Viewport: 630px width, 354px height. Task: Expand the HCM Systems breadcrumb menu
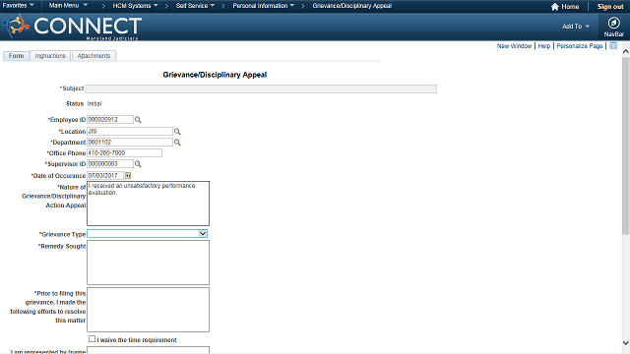pos(136,6)
